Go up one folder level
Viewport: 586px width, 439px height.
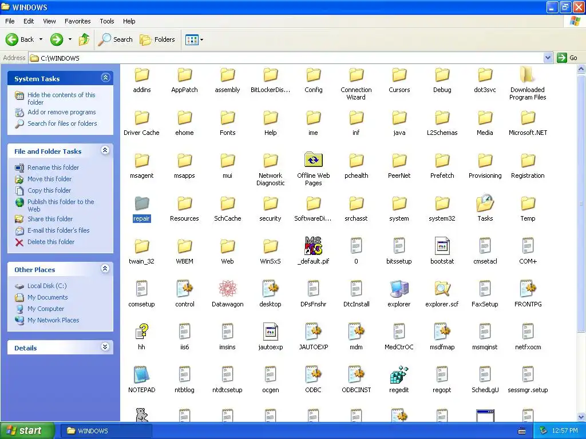click(84, 39)
